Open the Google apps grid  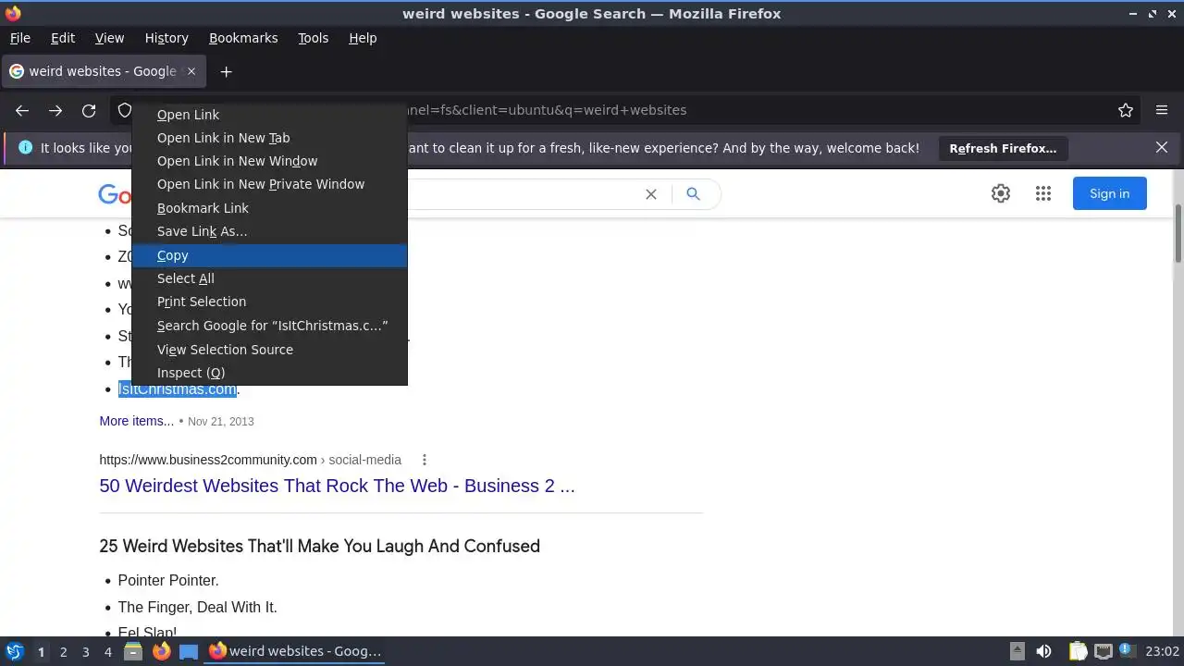1043,193
